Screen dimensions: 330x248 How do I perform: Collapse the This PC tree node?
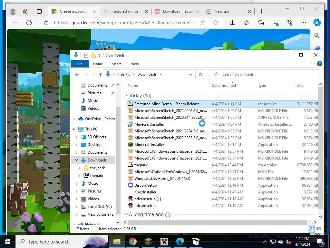[x=74, y=129]
